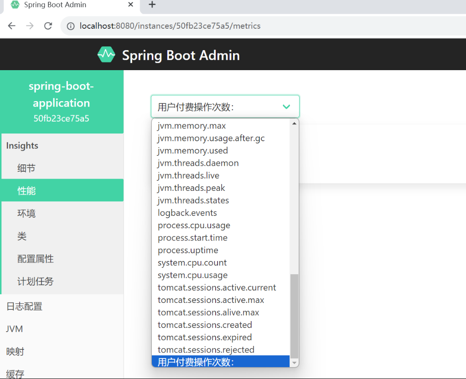Pick tomcat.sessions.created metric option

tap(205, 325)
